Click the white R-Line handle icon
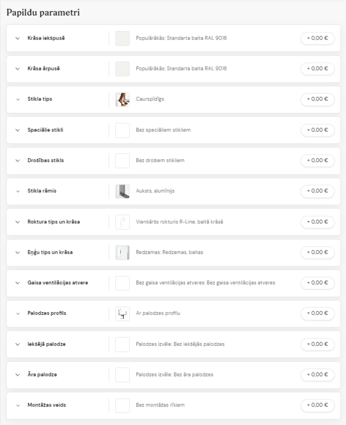This screenshot has height=425, width=346. pyautogui.click(x=123, y=222)
